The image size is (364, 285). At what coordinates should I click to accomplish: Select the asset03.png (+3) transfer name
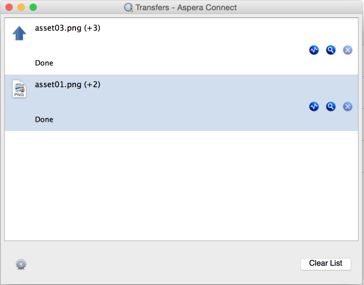click(x=68, y=28)
